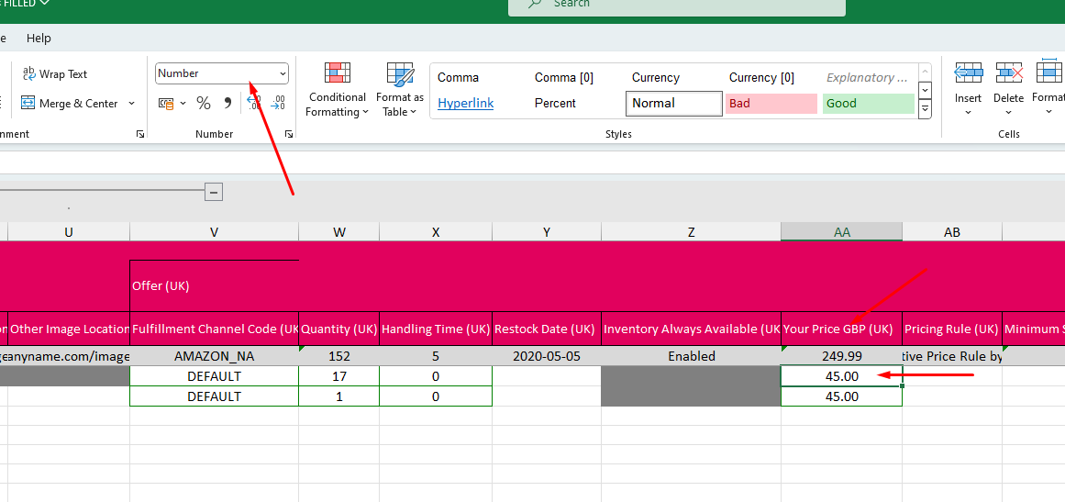The width and height of the screenshot is (1065, 502).
Task: Apply the Currency [0] cell style
Action: tap(771, 77)
